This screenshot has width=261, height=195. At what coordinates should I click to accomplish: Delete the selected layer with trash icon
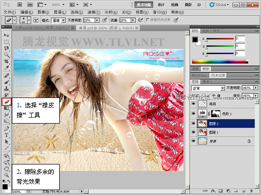tap(251, 191)
